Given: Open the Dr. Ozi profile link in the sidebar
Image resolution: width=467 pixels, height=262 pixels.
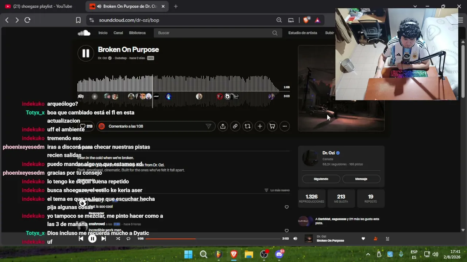Looking at the screenshot, I should (x=328, y=153).
